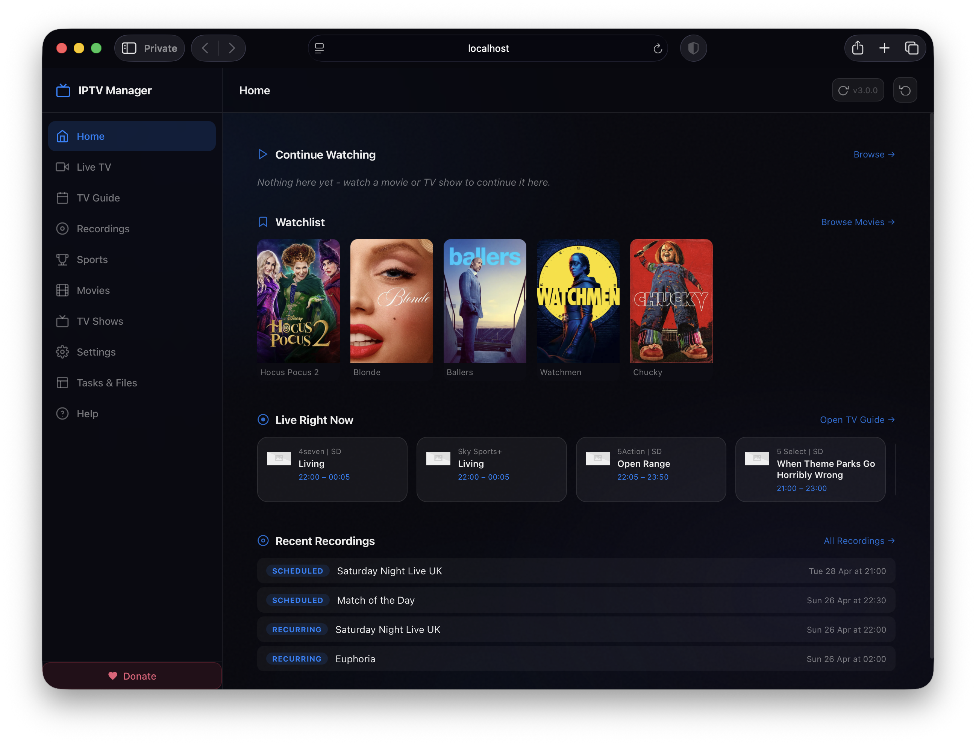Click the privacy shield icon
The width and height of the screenshot is (976, 745).
693,48
